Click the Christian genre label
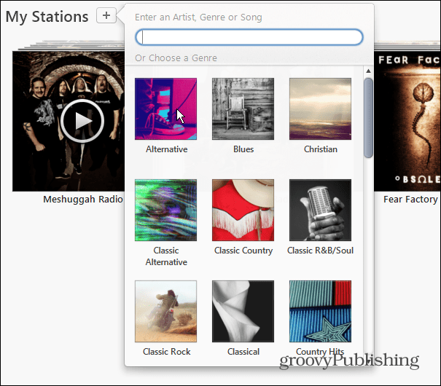441x386 pixels. pos(321,149)
